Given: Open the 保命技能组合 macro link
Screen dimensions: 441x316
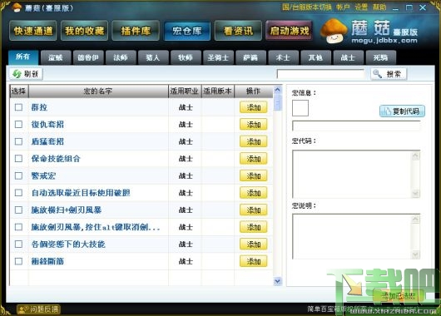Looking at the screenshot, I should point(56,159).
